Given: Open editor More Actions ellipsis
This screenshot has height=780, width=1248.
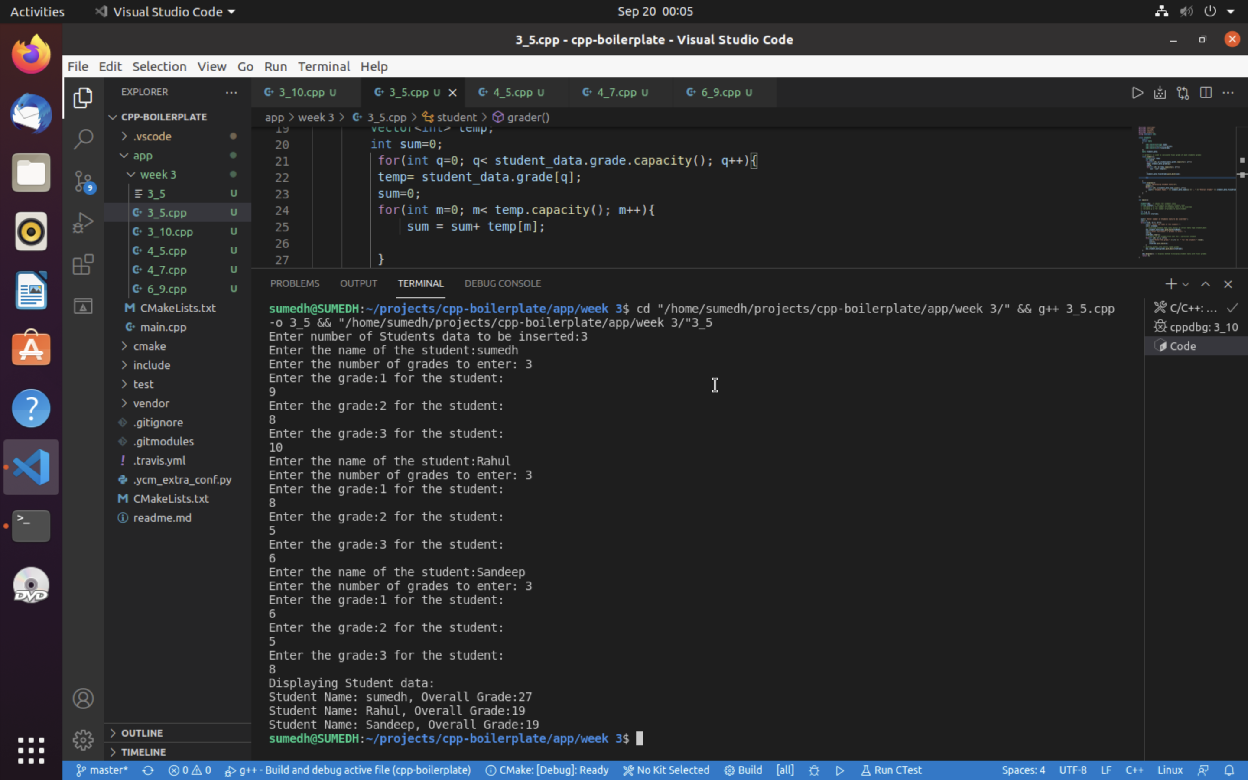Looking at the screenshot, I should coord(1228,93).
